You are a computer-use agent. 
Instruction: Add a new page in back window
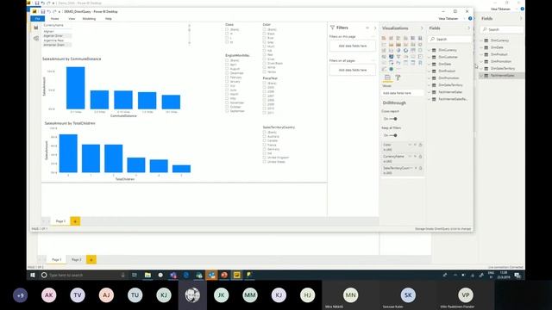(x=91, y=260)
